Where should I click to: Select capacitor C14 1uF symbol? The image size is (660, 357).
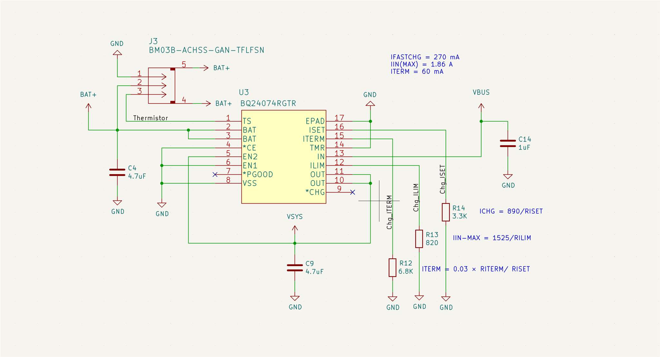click(508, 143)
